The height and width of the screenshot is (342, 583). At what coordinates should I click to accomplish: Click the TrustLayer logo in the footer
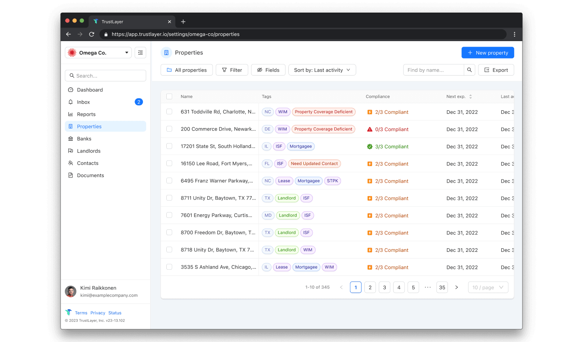click(69, 312)
